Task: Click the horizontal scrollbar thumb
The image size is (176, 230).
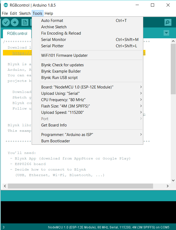Action: click(80, 186)
